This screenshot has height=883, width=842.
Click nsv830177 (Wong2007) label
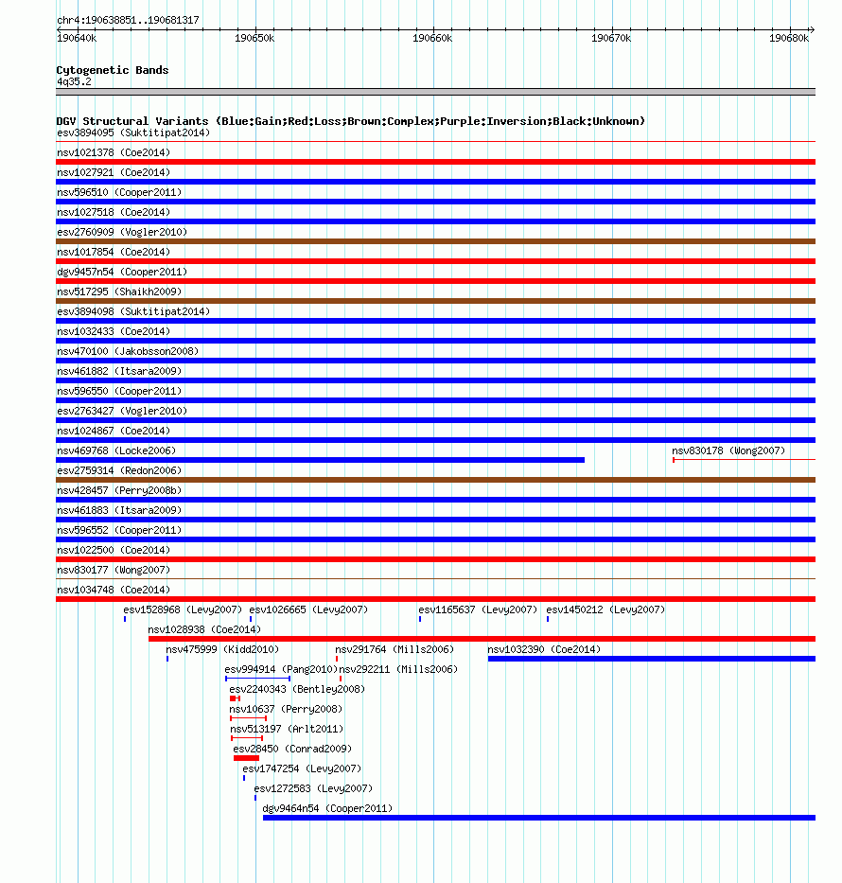[114, 570]
